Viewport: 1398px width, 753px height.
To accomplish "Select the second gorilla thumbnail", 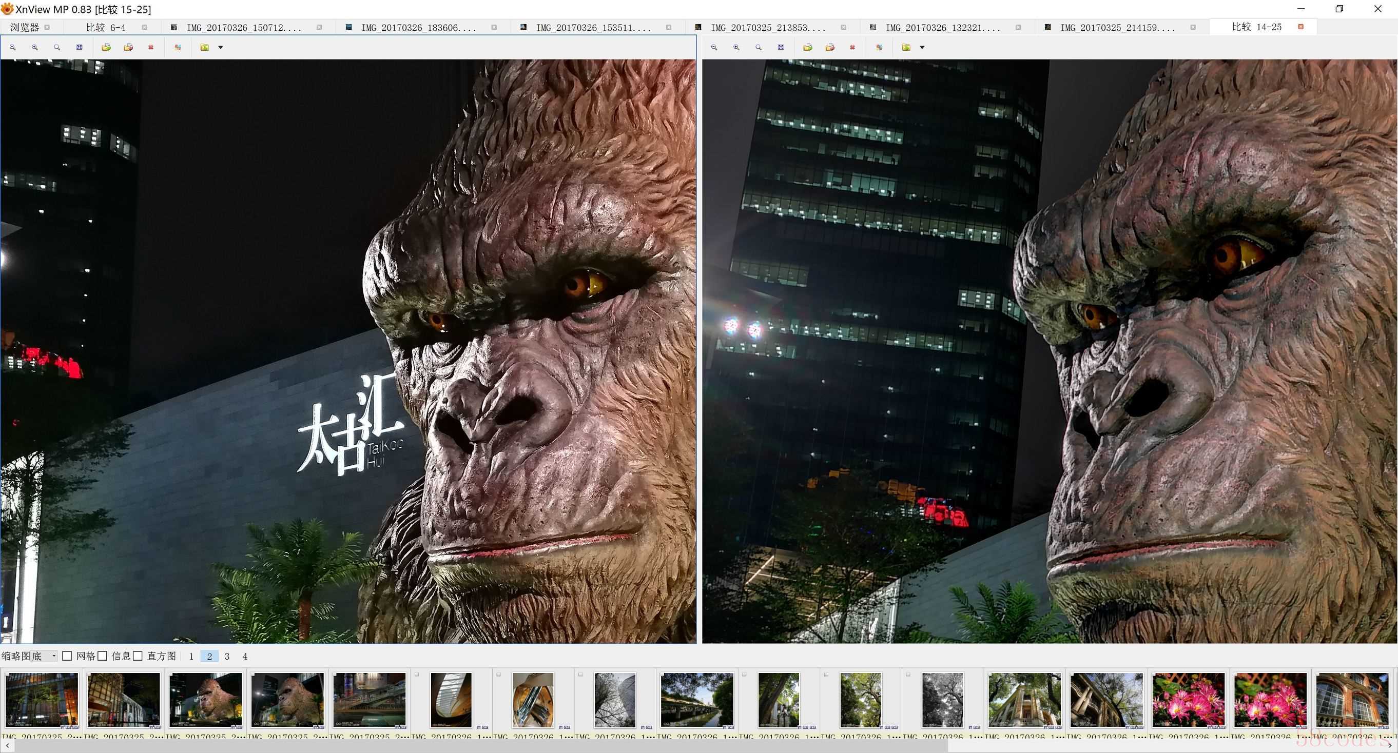I will pyautogui.click(x=287, y=700).
